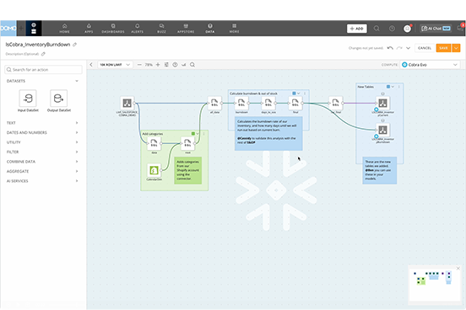Screen dimensions: 466x310
Task: Select the SQL node right of data node
Action: tap(187, 143)
